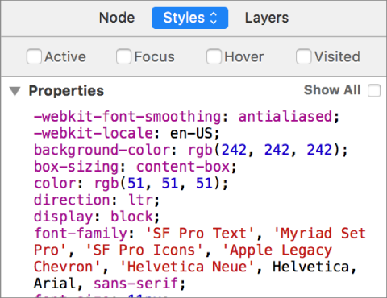Enable the Active pseudo-class checkbox
This screenshot has height=298, width=387.
point(34,56)
